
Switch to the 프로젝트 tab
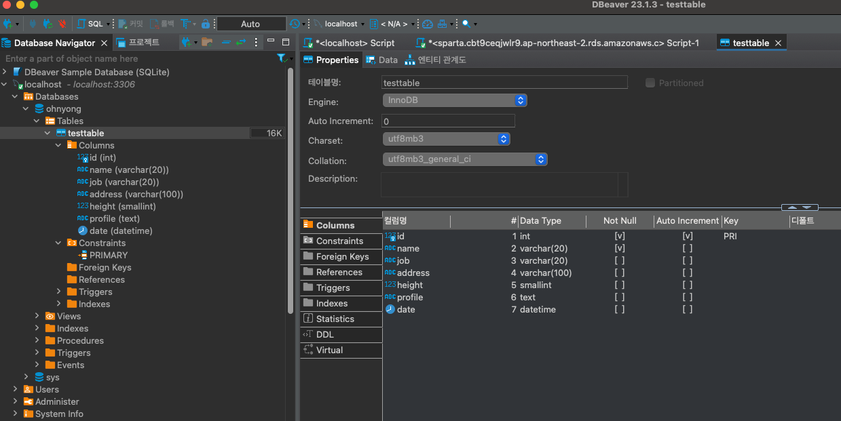pyautogui.click(x=138, y=42)
